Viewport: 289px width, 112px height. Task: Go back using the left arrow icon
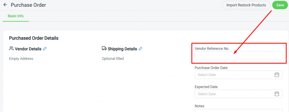click(5, 5)
